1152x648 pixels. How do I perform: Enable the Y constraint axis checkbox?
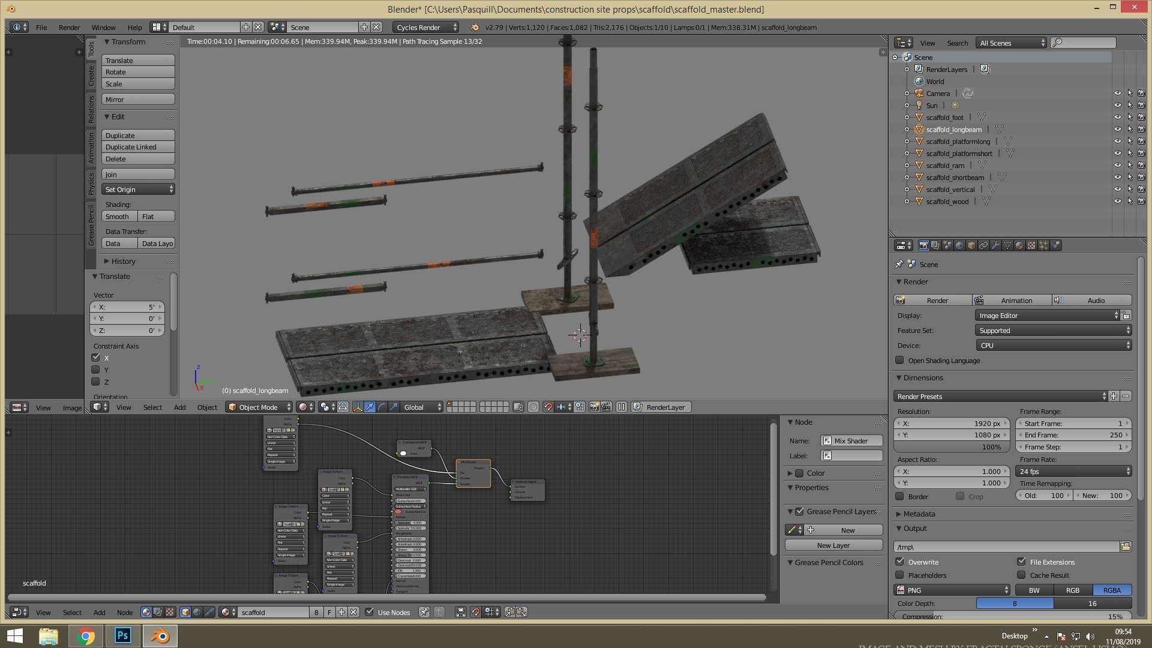[x=95, y=370]
